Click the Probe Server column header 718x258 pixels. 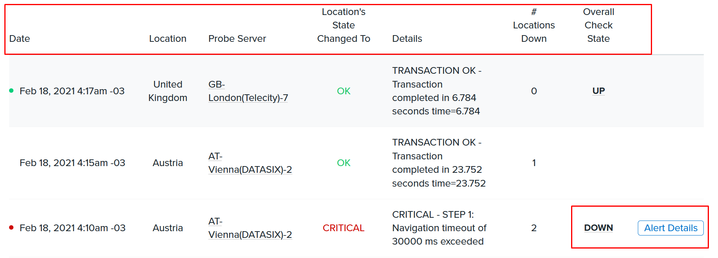pos(237,38)
